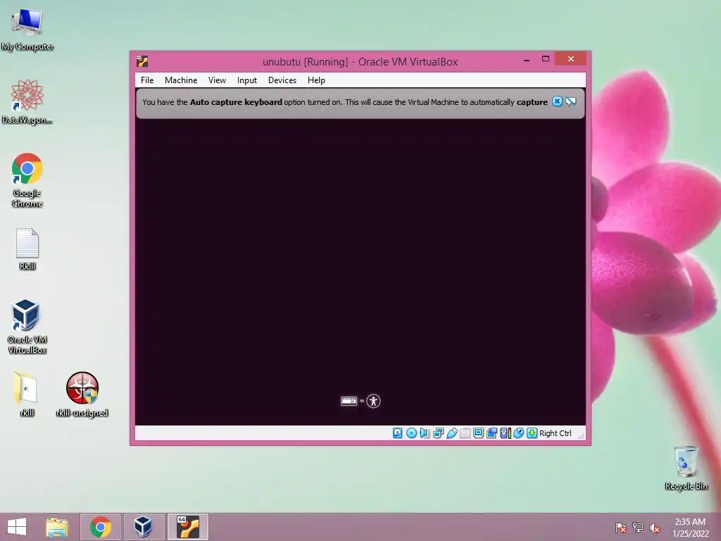Open the audio indicator in status bar
The image size is (721, 541).
[x=425, y=433]
